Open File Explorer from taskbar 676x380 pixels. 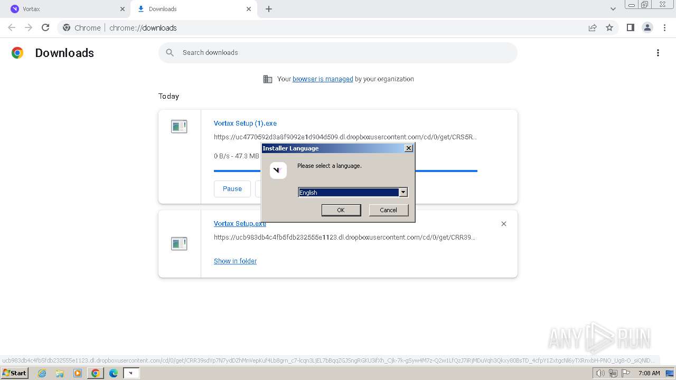point(60,373)
